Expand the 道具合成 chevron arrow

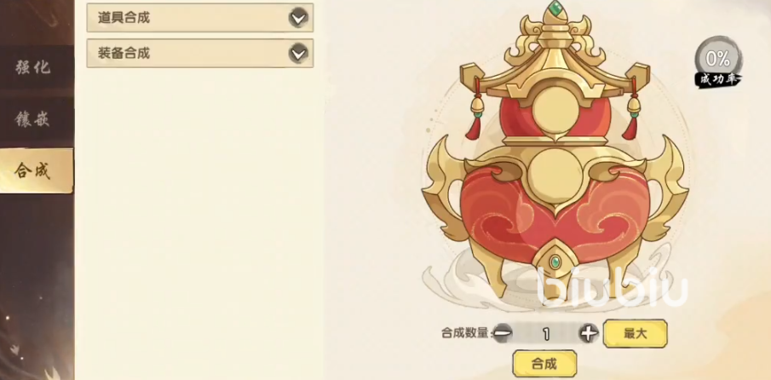298,18
